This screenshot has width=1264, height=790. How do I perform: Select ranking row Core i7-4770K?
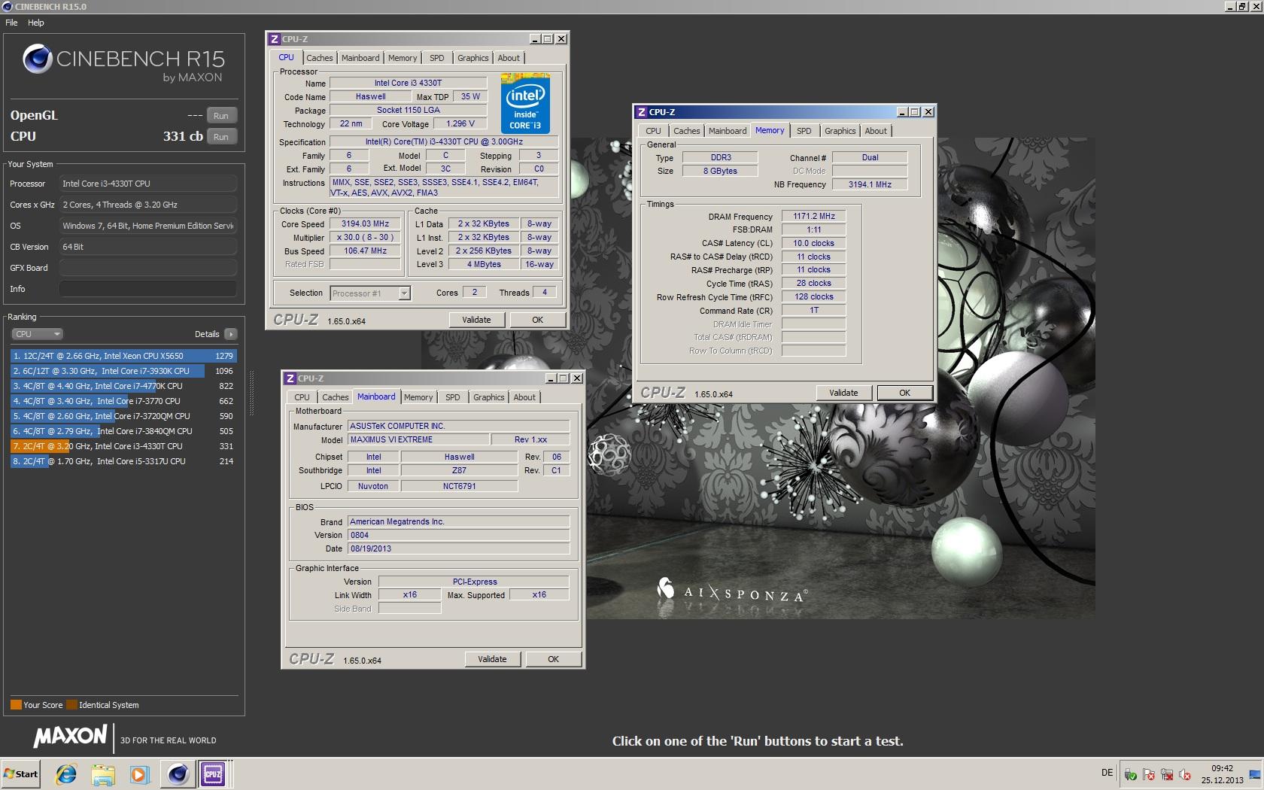[x=123, y=386]
